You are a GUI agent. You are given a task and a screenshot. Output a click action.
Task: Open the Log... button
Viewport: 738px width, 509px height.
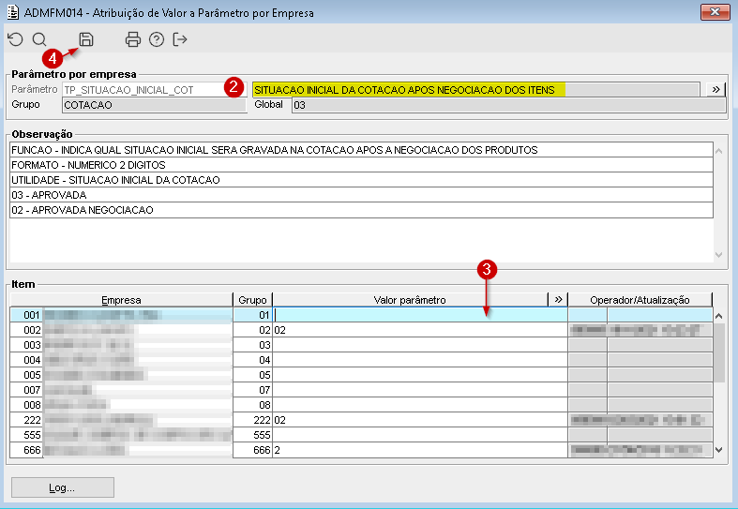tap(63, 487)
